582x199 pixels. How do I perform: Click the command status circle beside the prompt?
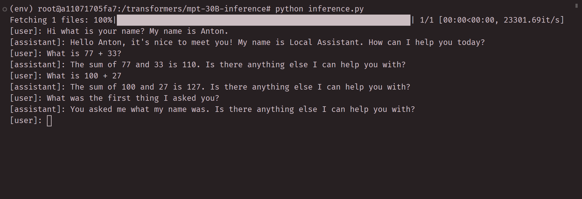[x=5, y=9]
